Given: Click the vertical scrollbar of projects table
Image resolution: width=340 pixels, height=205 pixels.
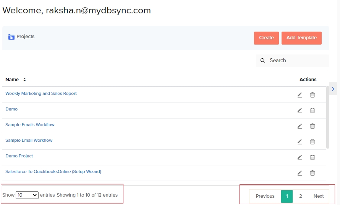Looking at the screenshot, I should pos(327,117).
